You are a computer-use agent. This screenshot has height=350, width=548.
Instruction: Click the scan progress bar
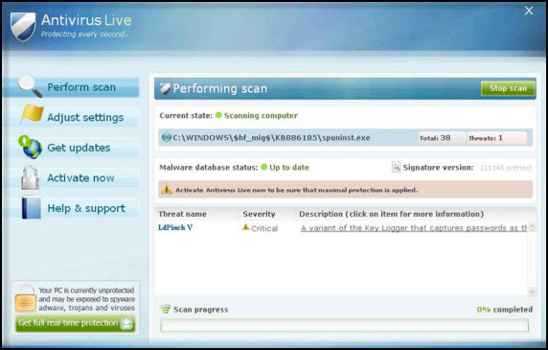pyautogui.click(x=344, y=325)
